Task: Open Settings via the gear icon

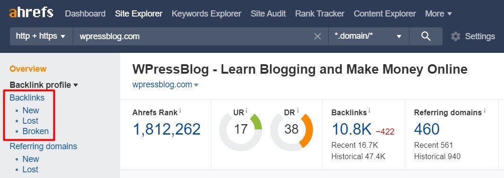Action: point(455,36)
